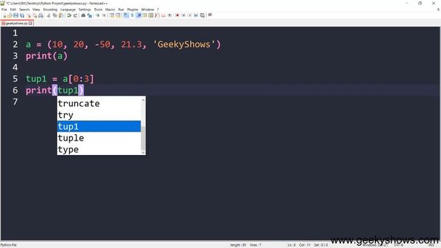
Task: Click the Replace toolbar icon
Action: pyautogui.click(x=90, y=15)
